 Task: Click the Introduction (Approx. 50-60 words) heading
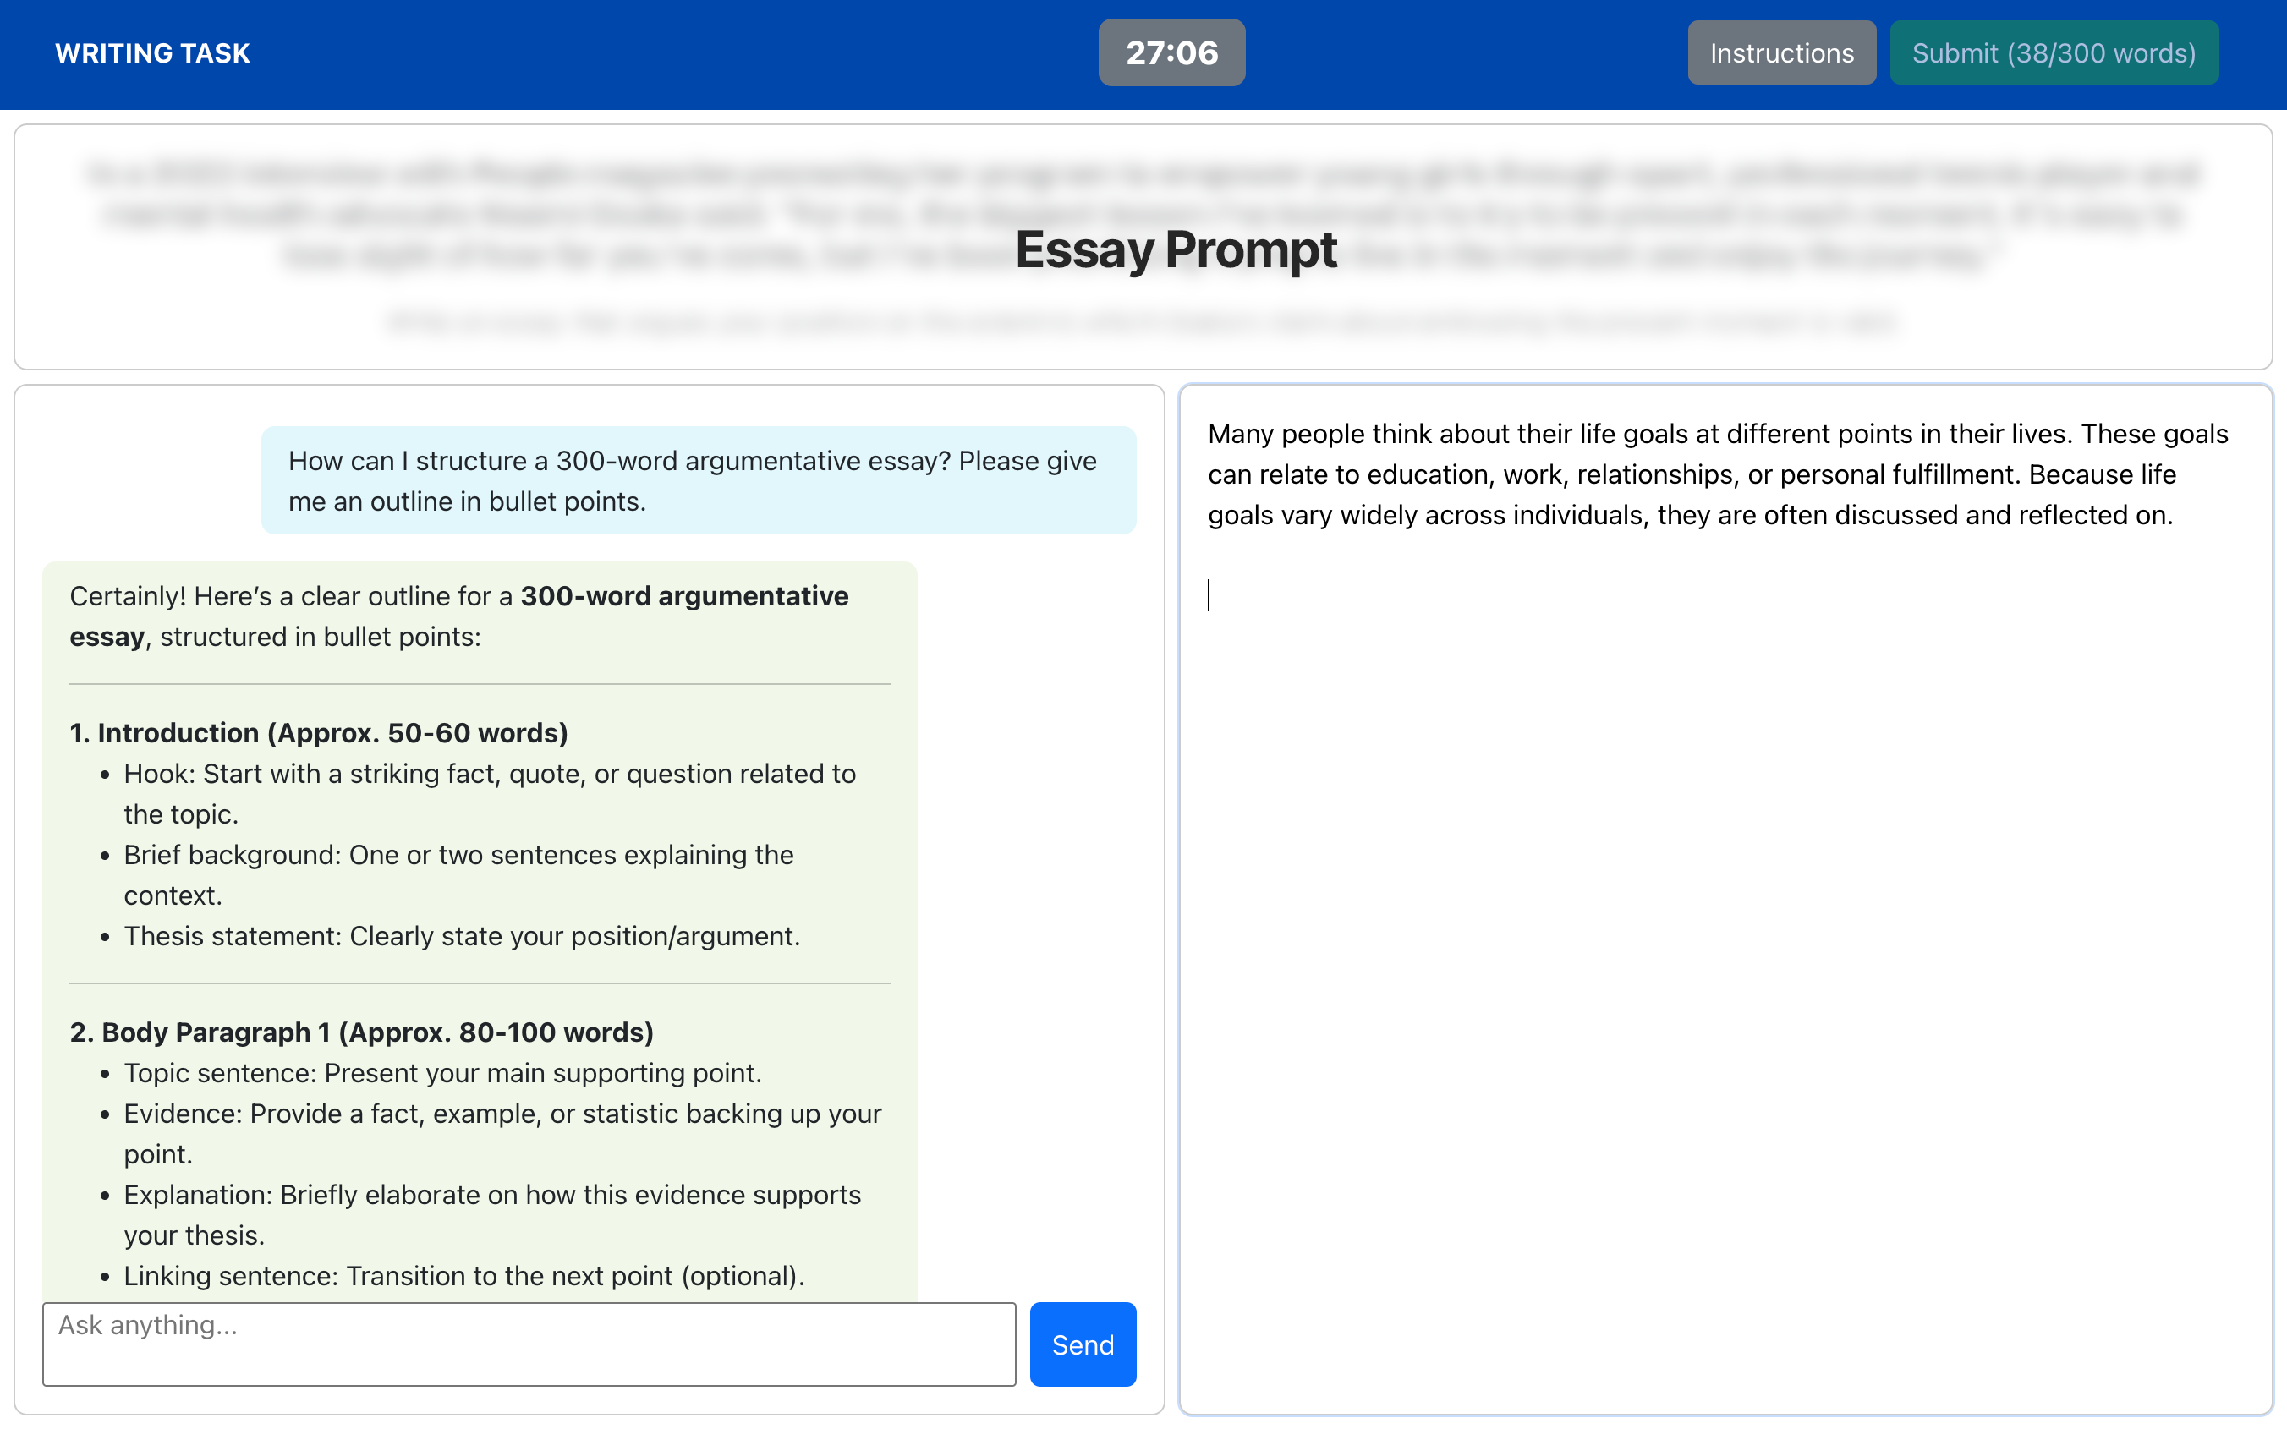(320, 731)
